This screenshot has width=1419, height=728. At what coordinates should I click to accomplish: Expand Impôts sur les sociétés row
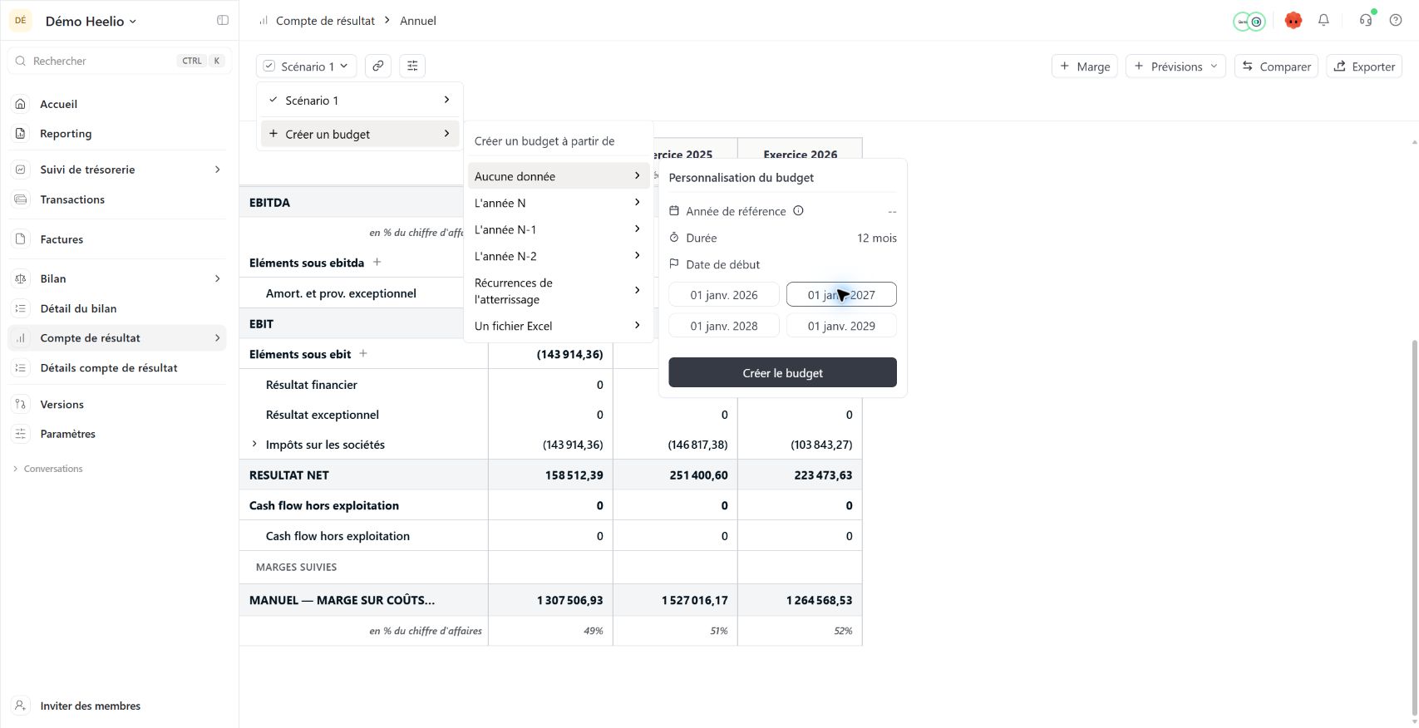[x=254, y=445]
